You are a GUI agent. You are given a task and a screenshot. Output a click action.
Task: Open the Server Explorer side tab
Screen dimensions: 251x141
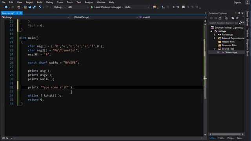tap(247, 18)
